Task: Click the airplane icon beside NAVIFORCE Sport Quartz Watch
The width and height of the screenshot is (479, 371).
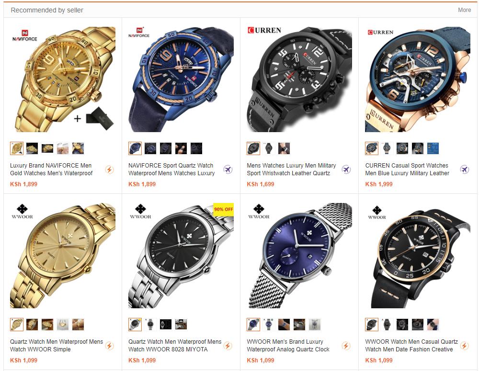Action: click(x=228, y=169)
